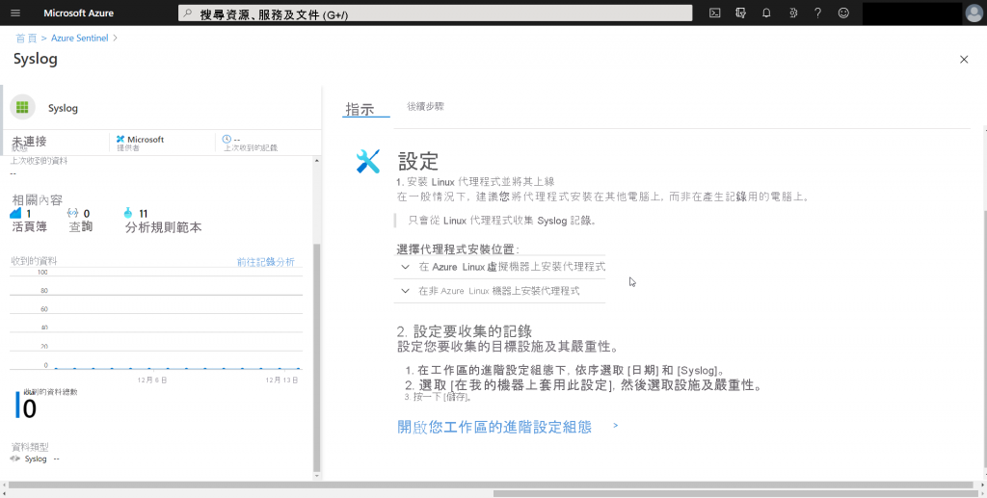Go to Azure Sentinel breadcrumb
Viewport: 987px width, 498px height.
click(x=79, y=38)
